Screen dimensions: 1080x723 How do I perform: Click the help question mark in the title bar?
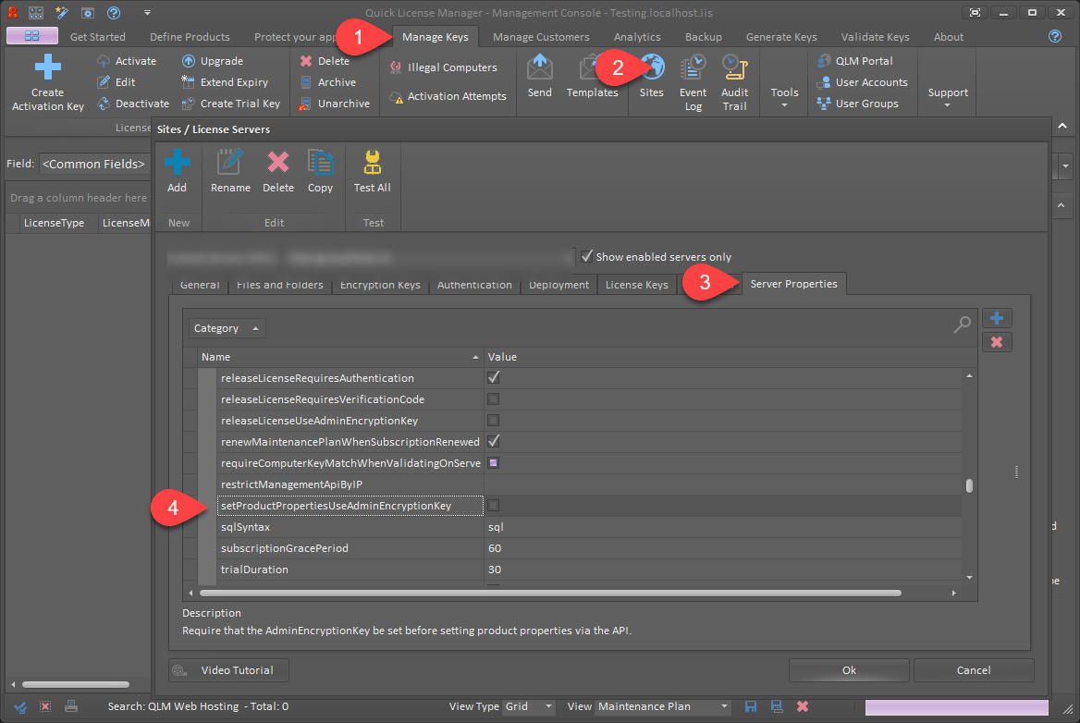(x=114, y=12)
